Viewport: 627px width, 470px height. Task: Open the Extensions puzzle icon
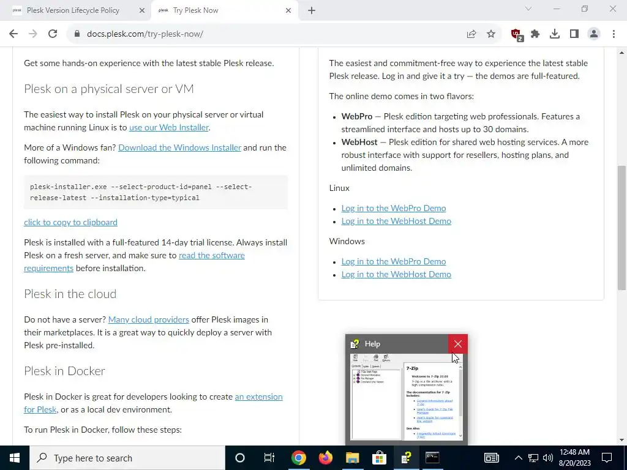tap(535, 34)
